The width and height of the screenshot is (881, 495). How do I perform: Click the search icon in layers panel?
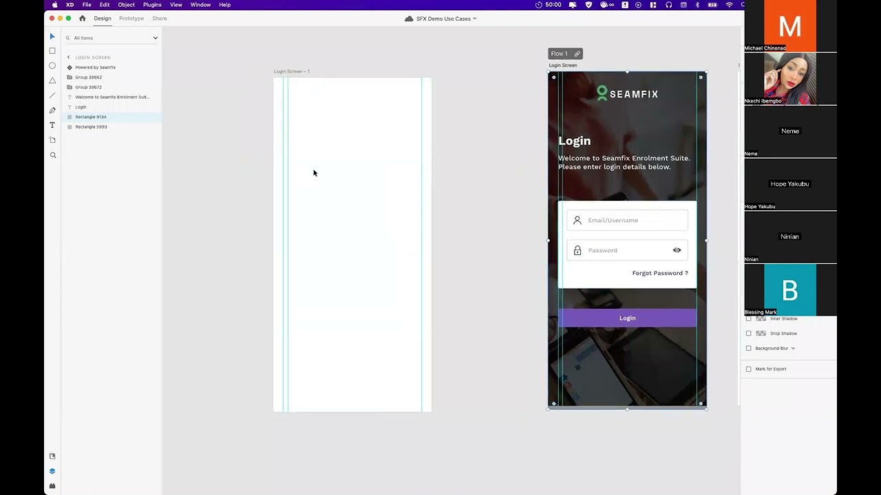(67, 38)
